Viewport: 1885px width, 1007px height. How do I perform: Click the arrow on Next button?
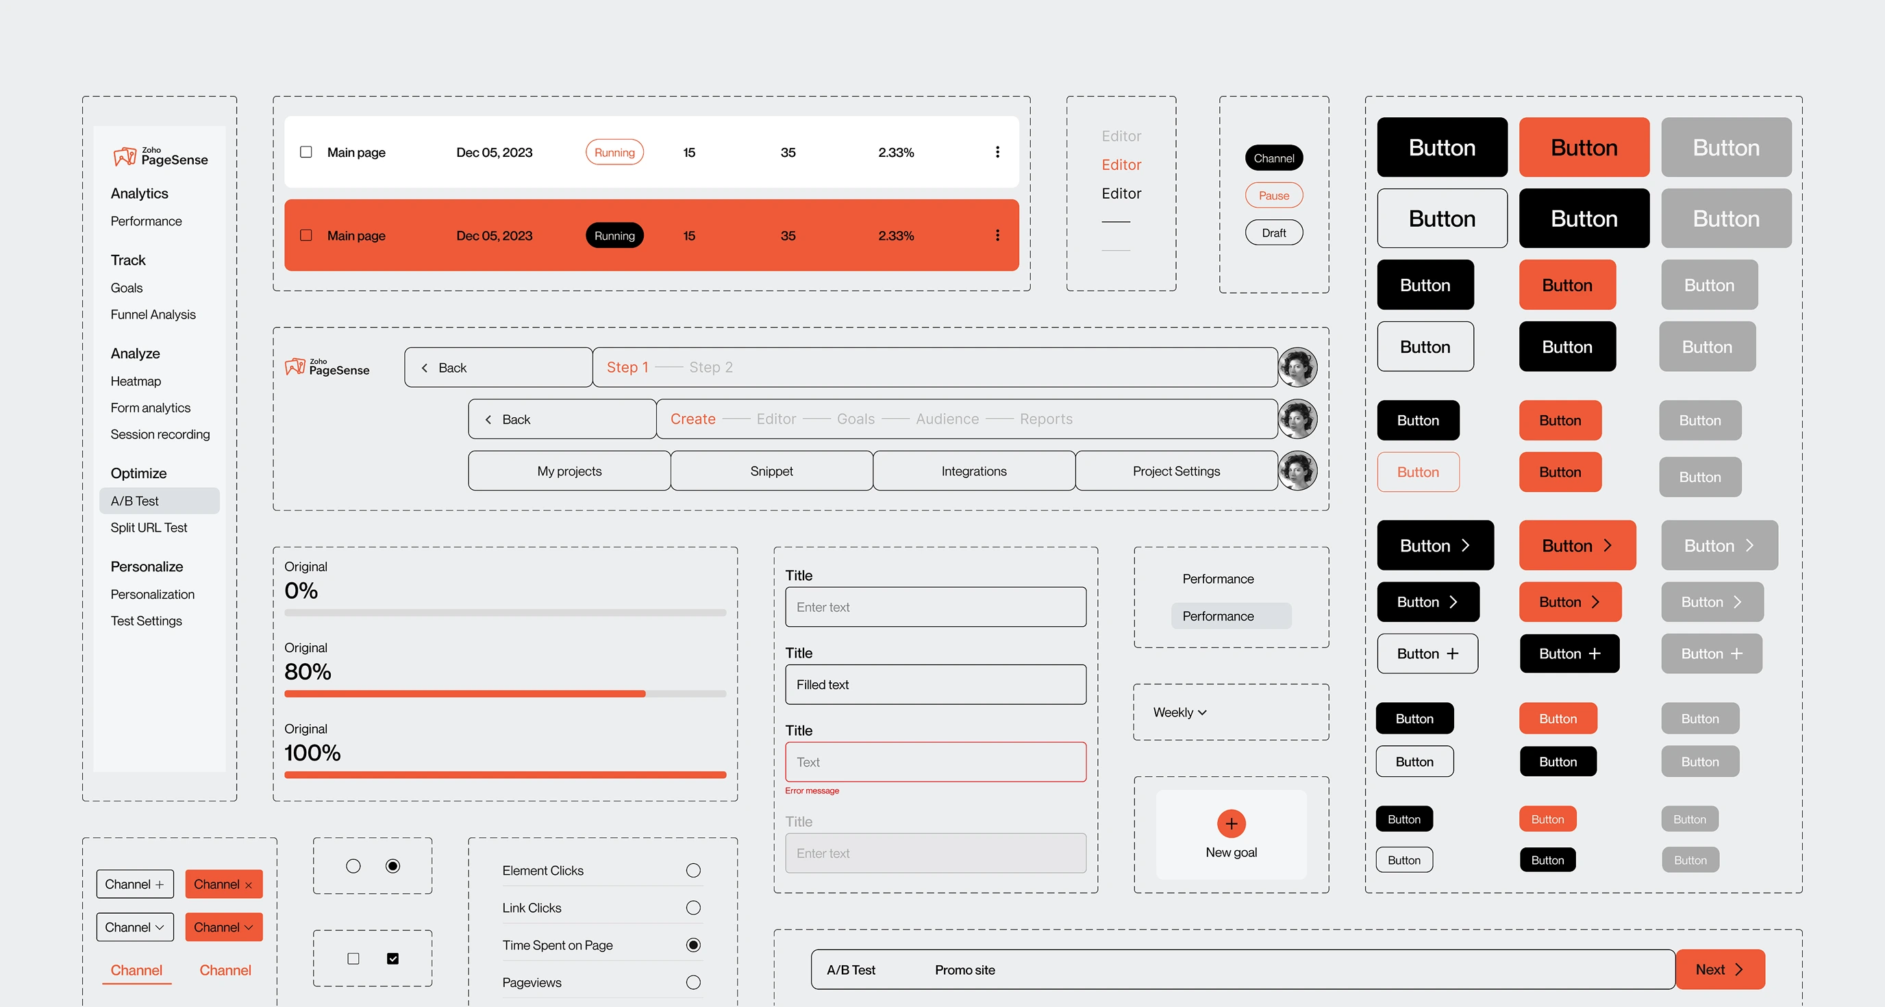1738,970
